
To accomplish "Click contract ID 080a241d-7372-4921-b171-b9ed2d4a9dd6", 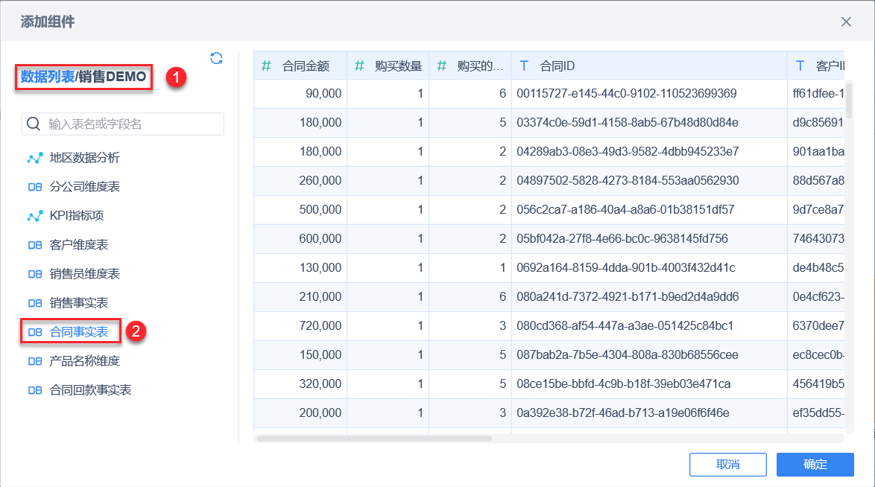I will [x=628, y=296].
